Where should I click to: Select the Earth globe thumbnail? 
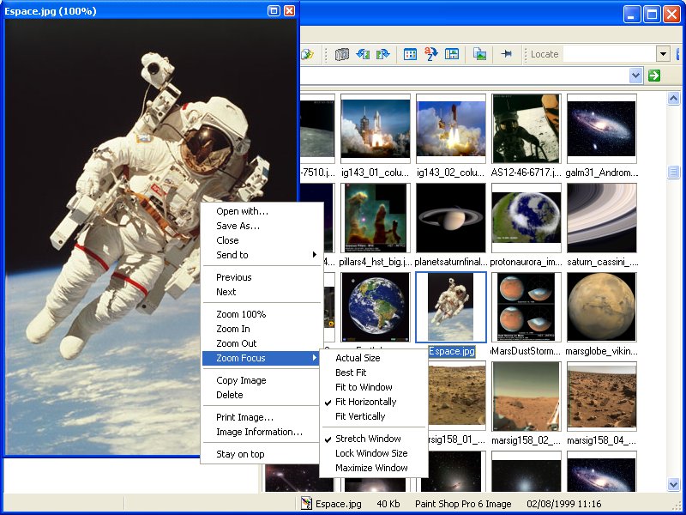(376, 307)
